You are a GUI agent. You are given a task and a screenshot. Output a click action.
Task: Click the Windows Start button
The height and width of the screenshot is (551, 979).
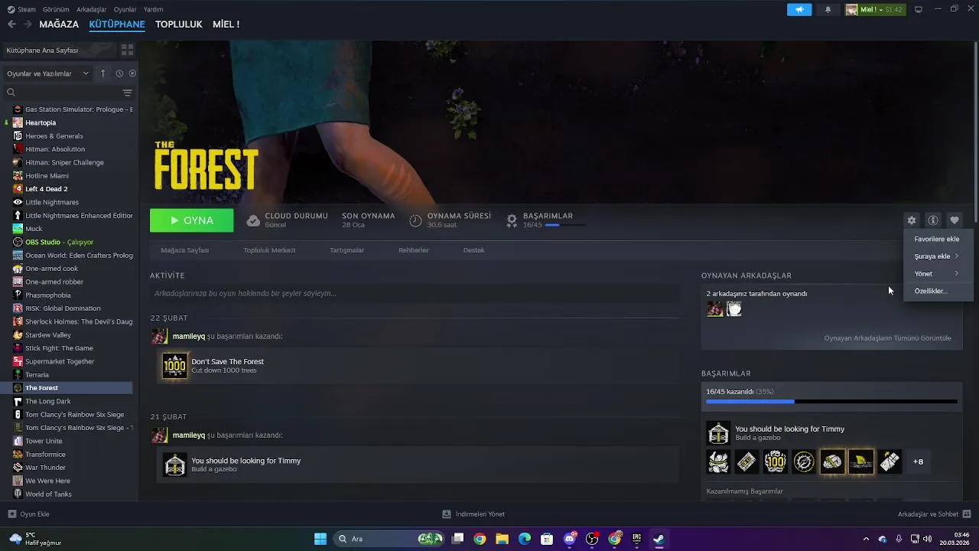320,539
